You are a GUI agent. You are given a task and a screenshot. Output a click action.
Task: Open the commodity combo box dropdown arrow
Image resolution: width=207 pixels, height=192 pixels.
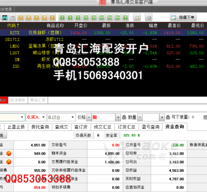click(22, 117)
